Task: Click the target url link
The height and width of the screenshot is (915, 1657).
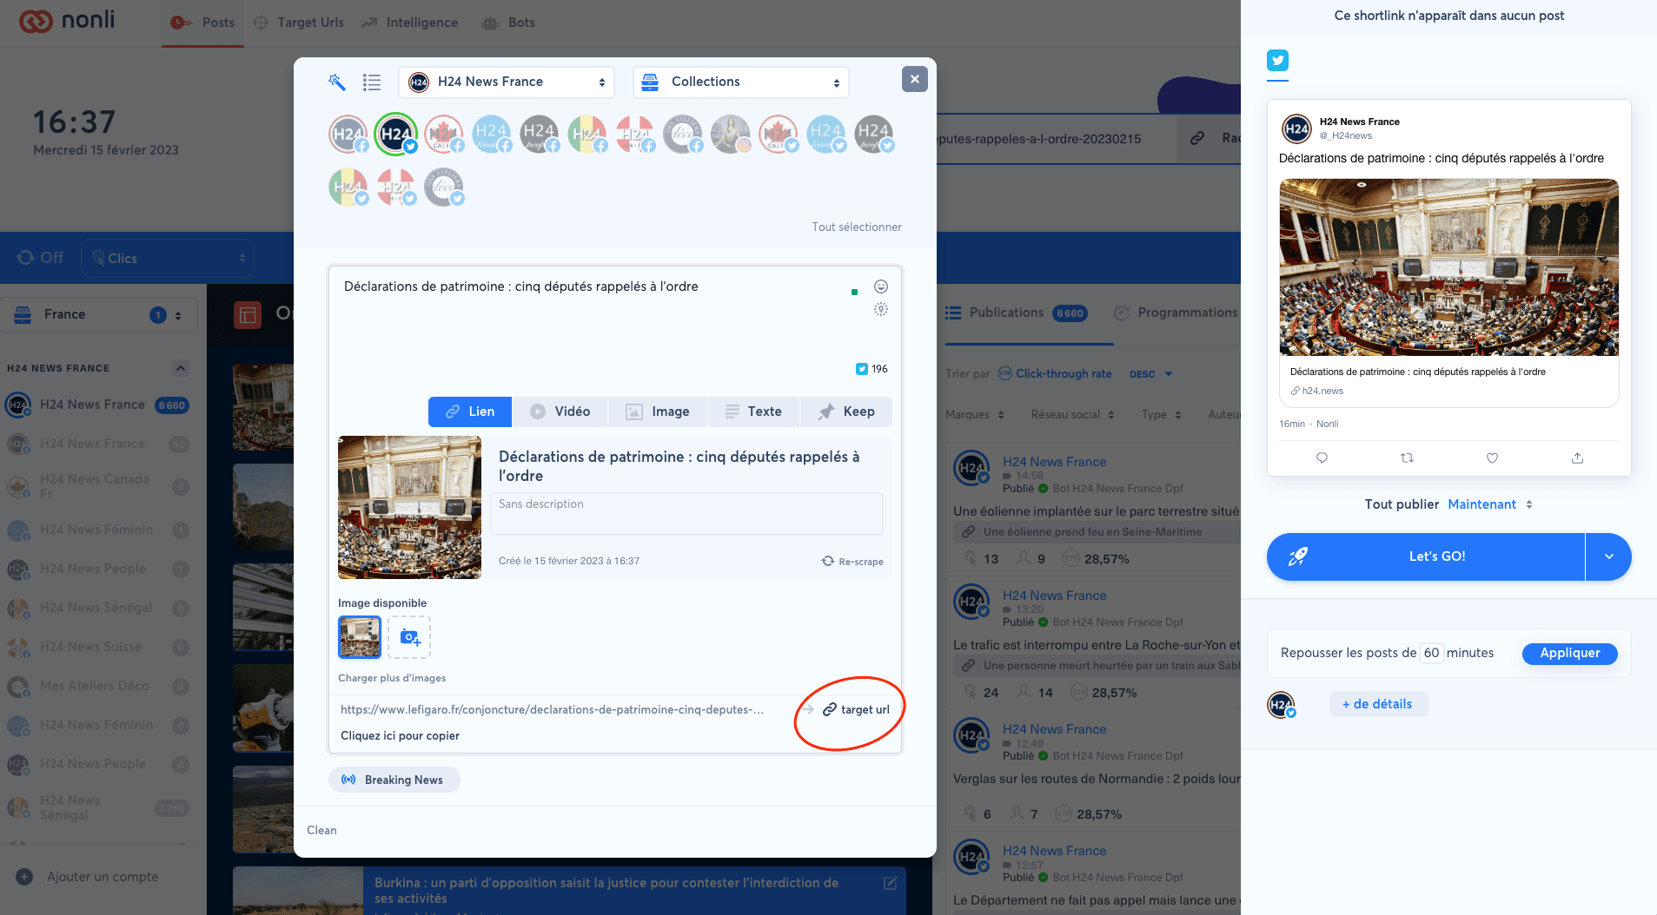Action: point(857,709)
